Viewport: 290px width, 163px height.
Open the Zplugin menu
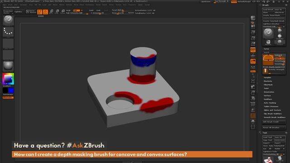tap(140, 5)
